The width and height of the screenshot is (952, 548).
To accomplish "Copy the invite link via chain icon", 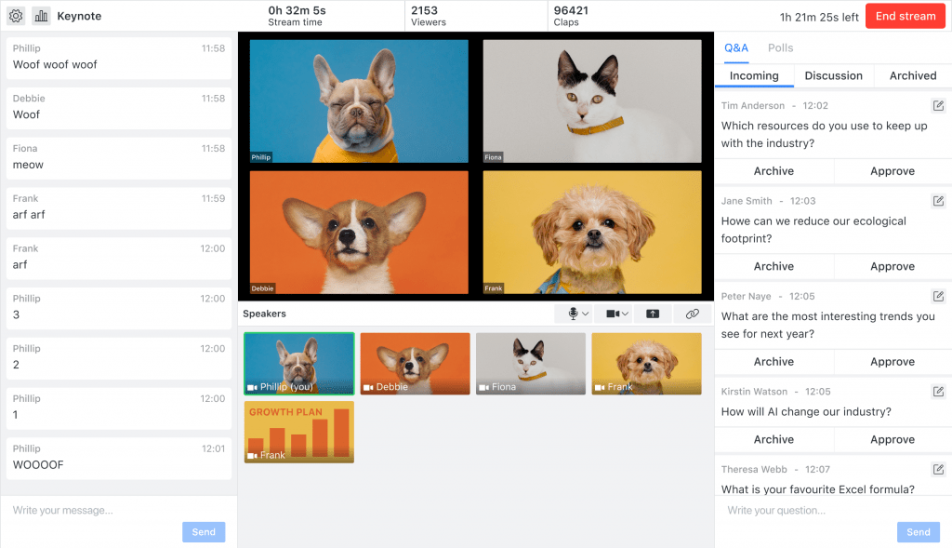I will tap(692, 314).
